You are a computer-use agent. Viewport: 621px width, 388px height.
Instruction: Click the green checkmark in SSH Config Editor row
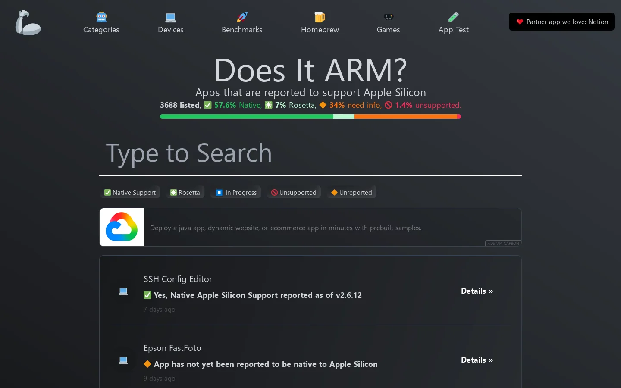coord(147,295)
